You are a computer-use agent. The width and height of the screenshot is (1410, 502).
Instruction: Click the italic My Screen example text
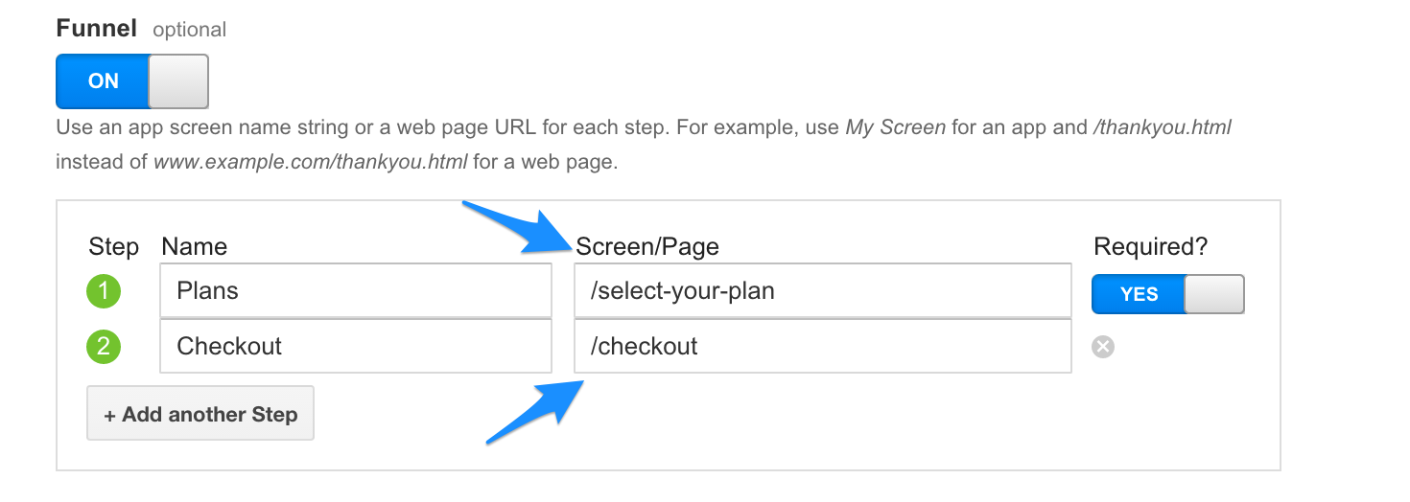pyautogui.click(x=895, y=127)
